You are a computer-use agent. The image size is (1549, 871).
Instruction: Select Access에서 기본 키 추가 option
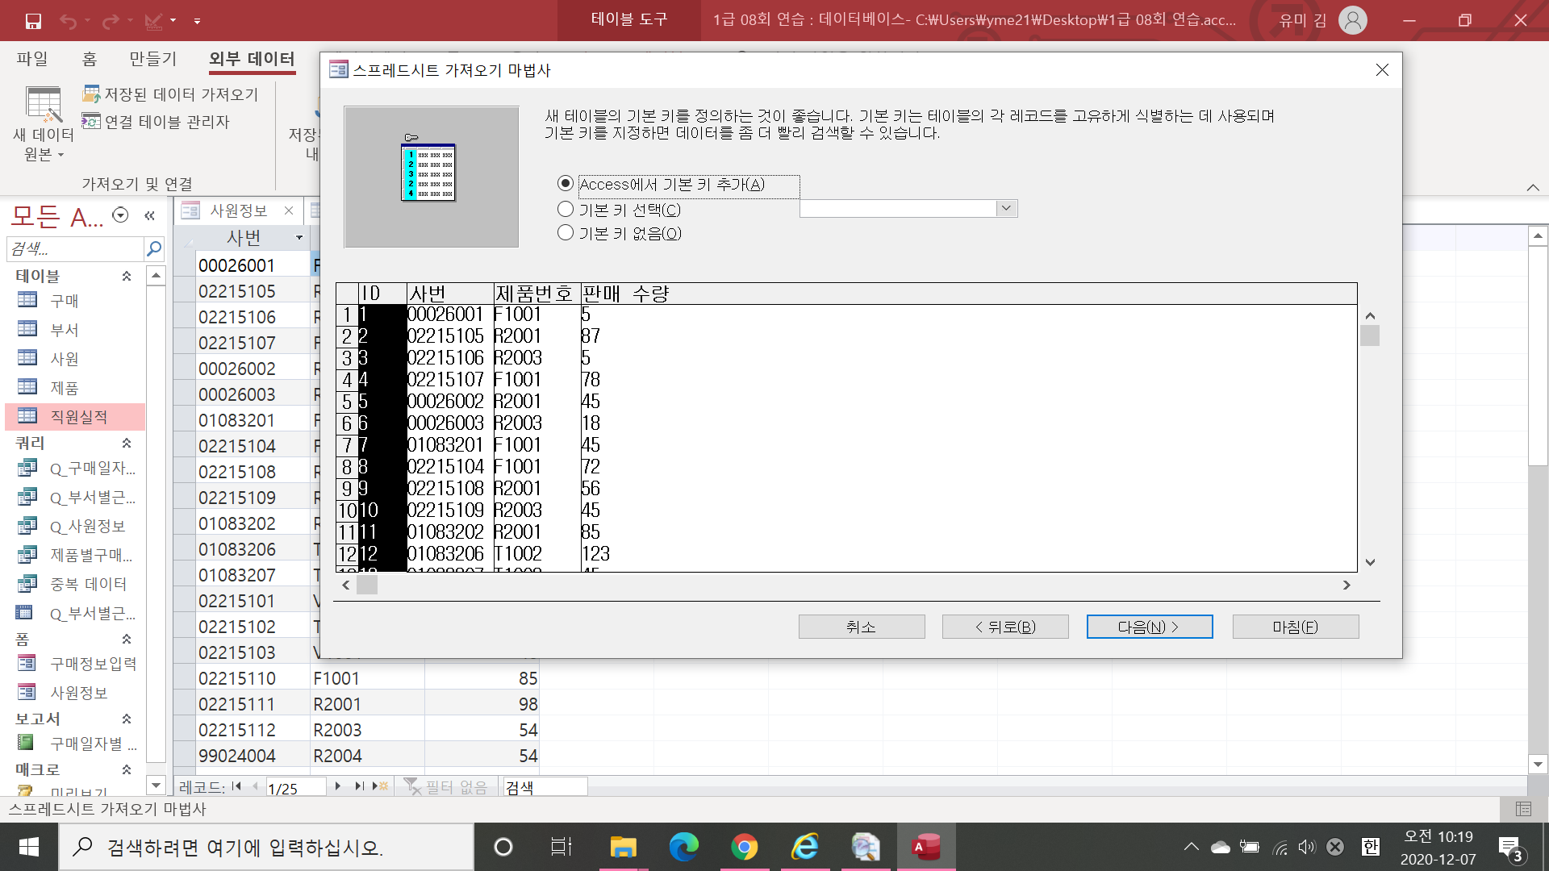click(566, 184)
